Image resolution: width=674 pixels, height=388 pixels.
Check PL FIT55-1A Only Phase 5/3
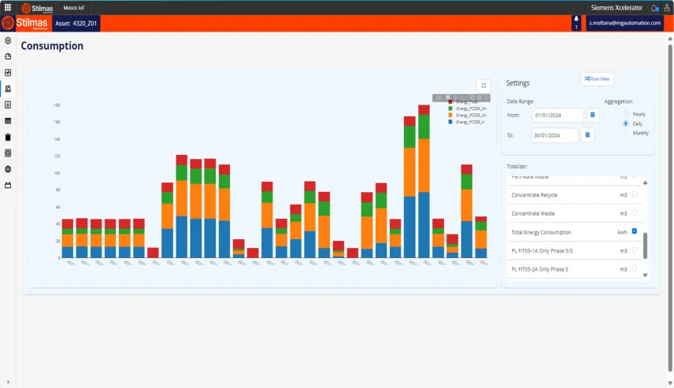coord(635,249)
